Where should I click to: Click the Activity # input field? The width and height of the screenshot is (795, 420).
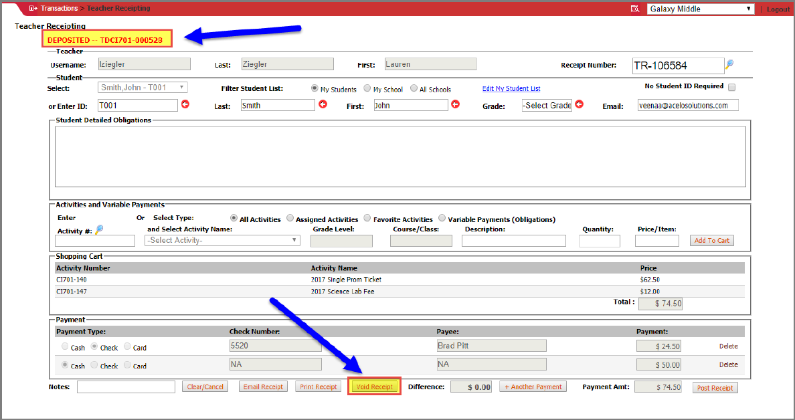point(95,241)
